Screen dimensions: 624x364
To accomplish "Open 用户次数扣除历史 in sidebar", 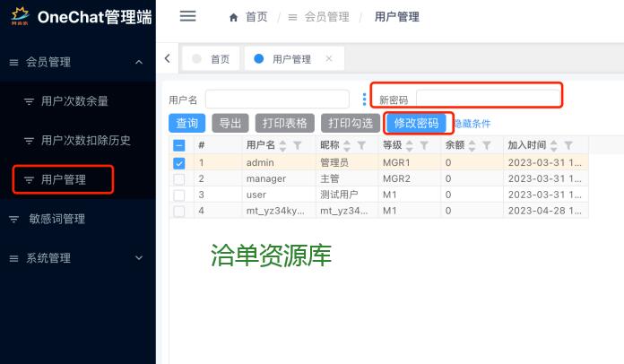I will point(85,141).
